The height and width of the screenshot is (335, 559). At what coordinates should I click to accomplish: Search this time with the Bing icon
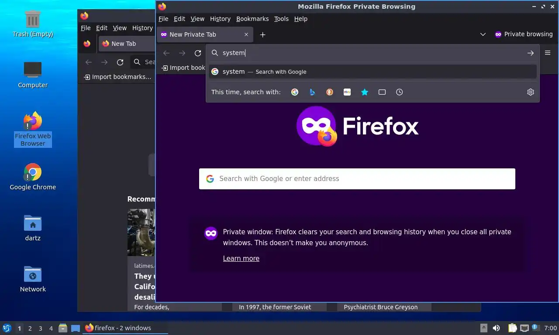pos(312,92)
